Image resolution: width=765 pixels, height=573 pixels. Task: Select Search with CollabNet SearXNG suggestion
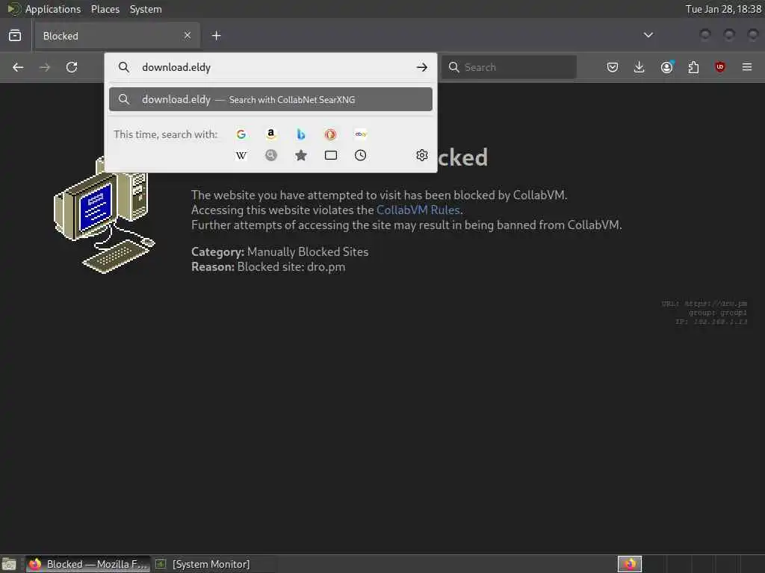[270, 99]
